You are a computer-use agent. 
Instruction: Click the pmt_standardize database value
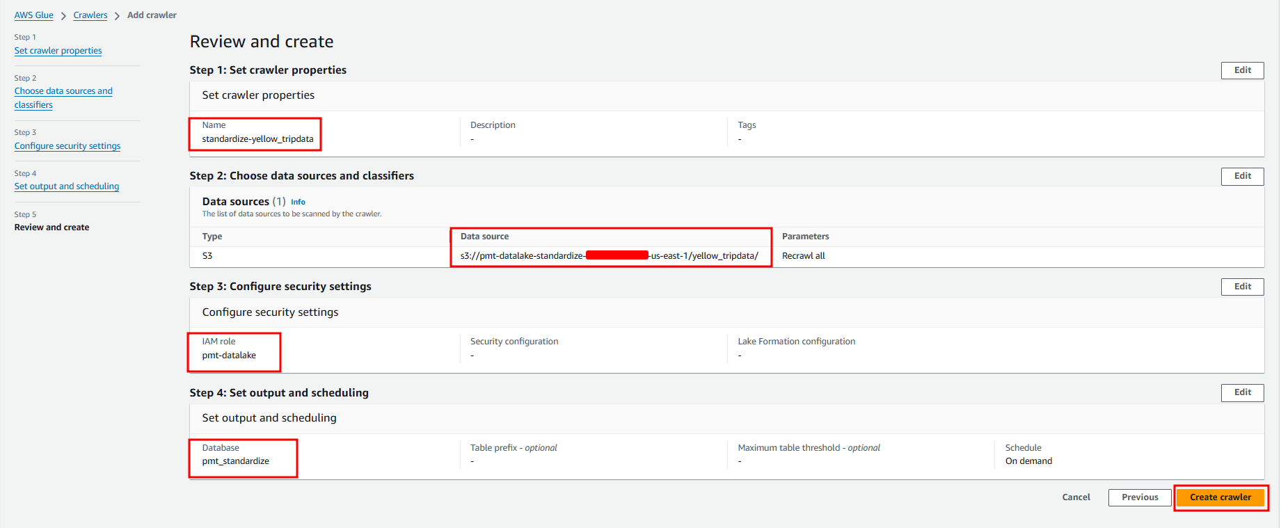(x=235, y=461)
